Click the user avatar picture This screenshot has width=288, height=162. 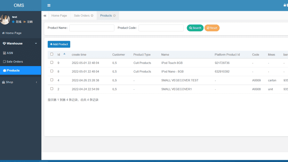(x=5, y=19)
